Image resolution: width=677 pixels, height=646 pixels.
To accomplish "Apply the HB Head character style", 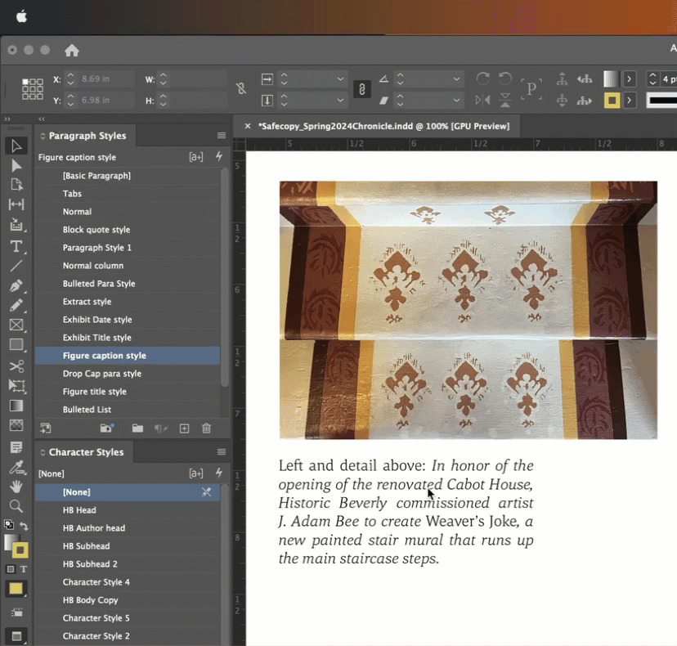I will [128, 510].
